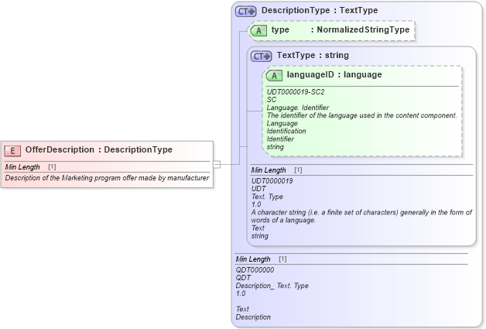The height and width of the screenshot is (329, 486).
Task: Click the SC line under UDT0000019-SC2
Action: pos(271,100)
